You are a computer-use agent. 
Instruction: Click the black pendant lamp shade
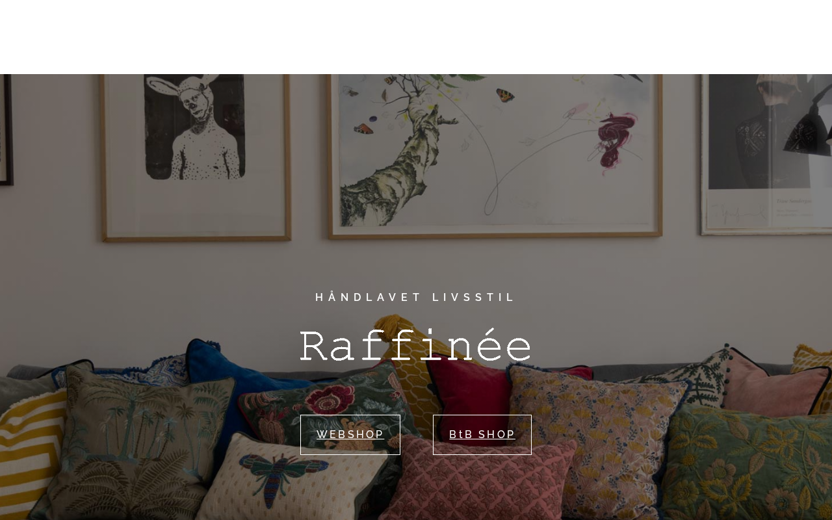tap(808, 127)
